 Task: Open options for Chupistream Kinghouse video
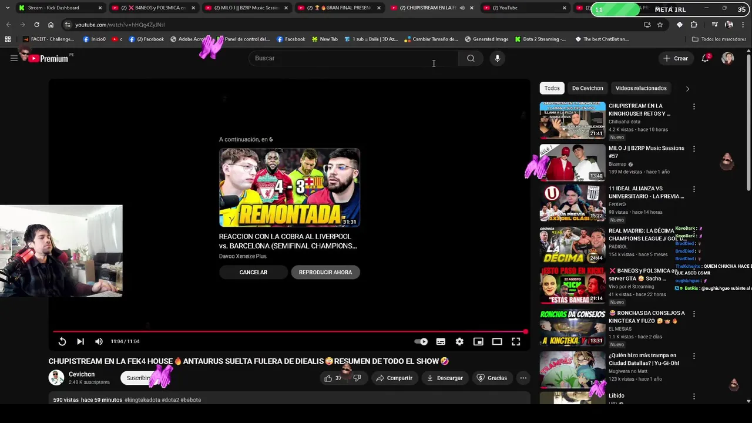[694, 106]
